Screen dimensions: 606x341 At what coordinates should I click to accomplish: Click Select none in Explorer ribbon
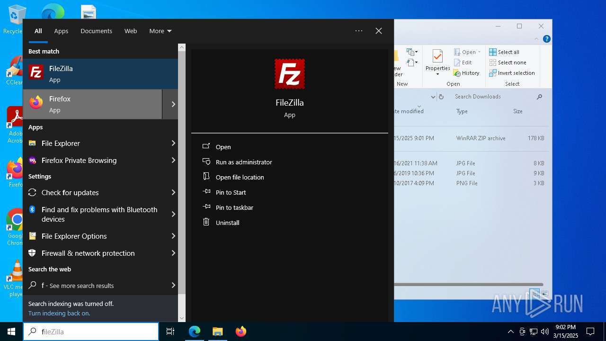pos(508,63)
